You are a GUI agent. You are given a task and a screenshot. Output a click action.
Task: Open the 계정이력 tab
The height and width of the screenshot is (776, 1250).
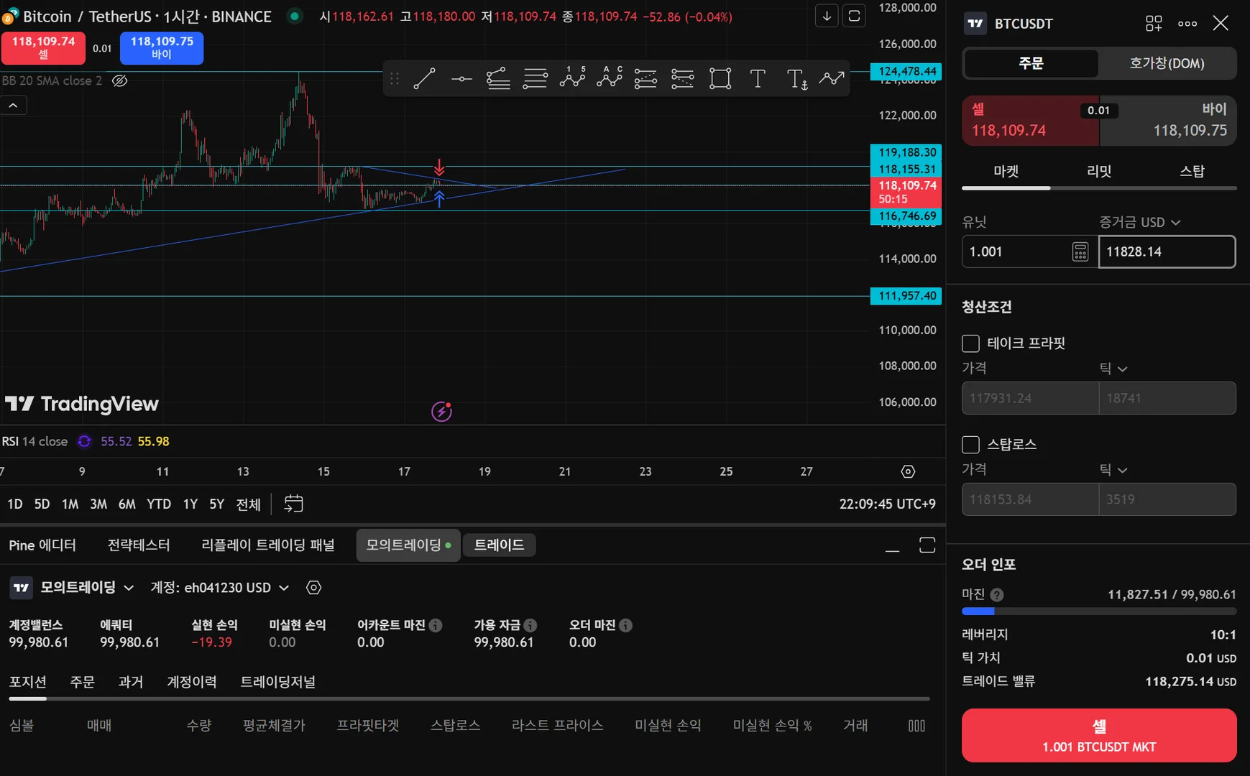191,682
